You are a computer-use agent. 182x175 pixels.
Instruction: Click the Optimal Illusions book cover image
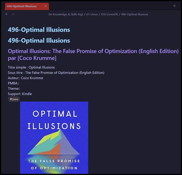pyautogui.click(x=54, y=137)
